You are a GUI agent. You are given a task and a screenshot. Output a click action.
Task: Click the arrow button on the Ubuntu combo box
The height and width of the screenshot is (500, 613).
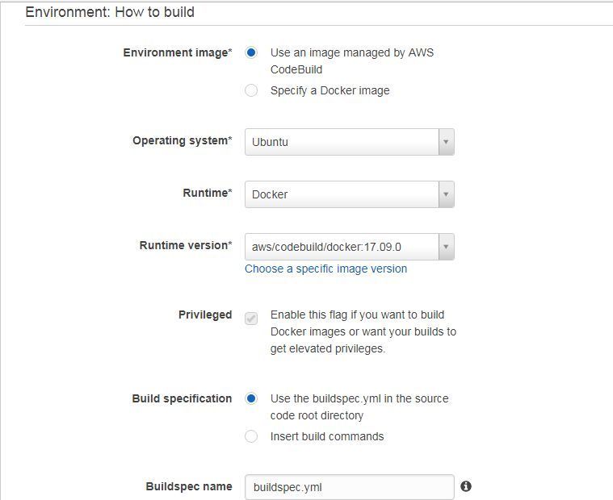tap(446, 142)
